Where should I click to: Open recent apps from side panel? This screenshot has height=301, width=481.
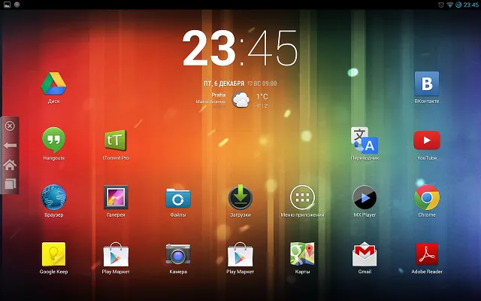(x=10, y=184)
